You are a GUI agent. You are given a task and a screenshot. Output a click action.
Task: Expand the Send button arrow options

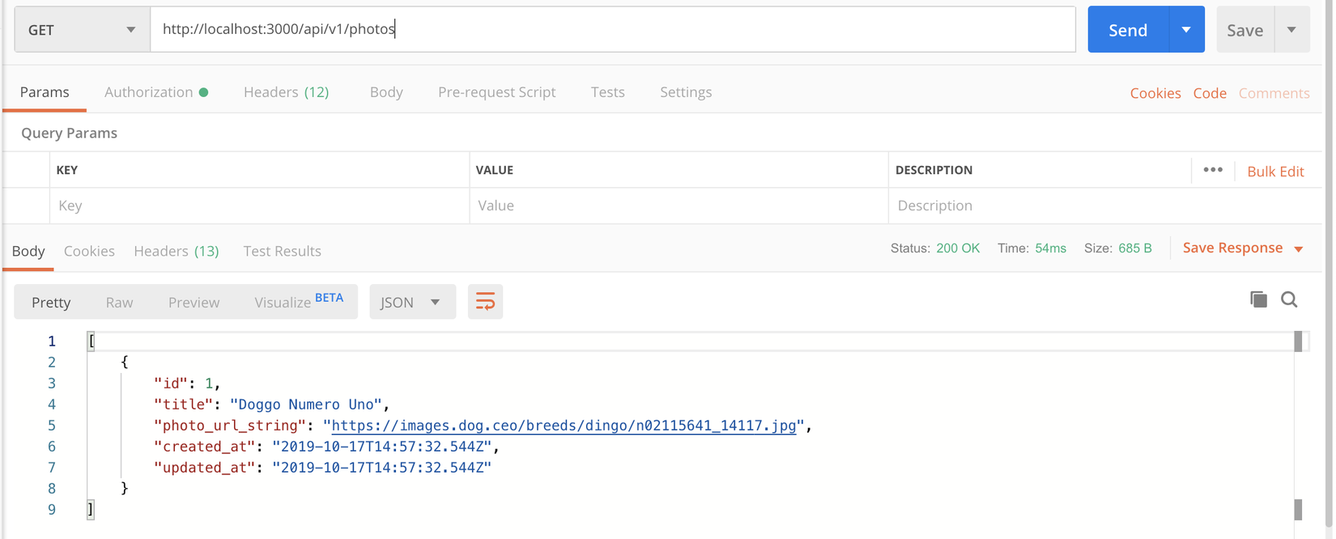(1186, 30)
